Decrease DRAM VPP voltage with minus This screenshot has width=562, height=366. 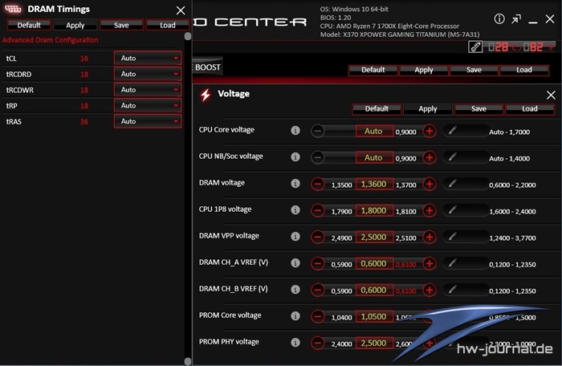coord(318,238)
